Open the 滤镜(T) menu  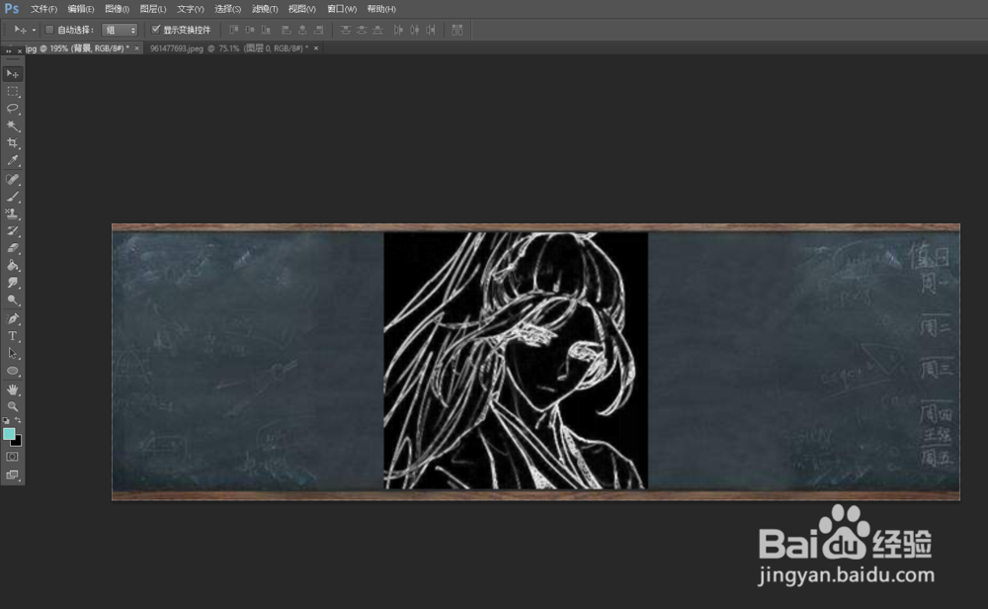[x=265, y=9]
